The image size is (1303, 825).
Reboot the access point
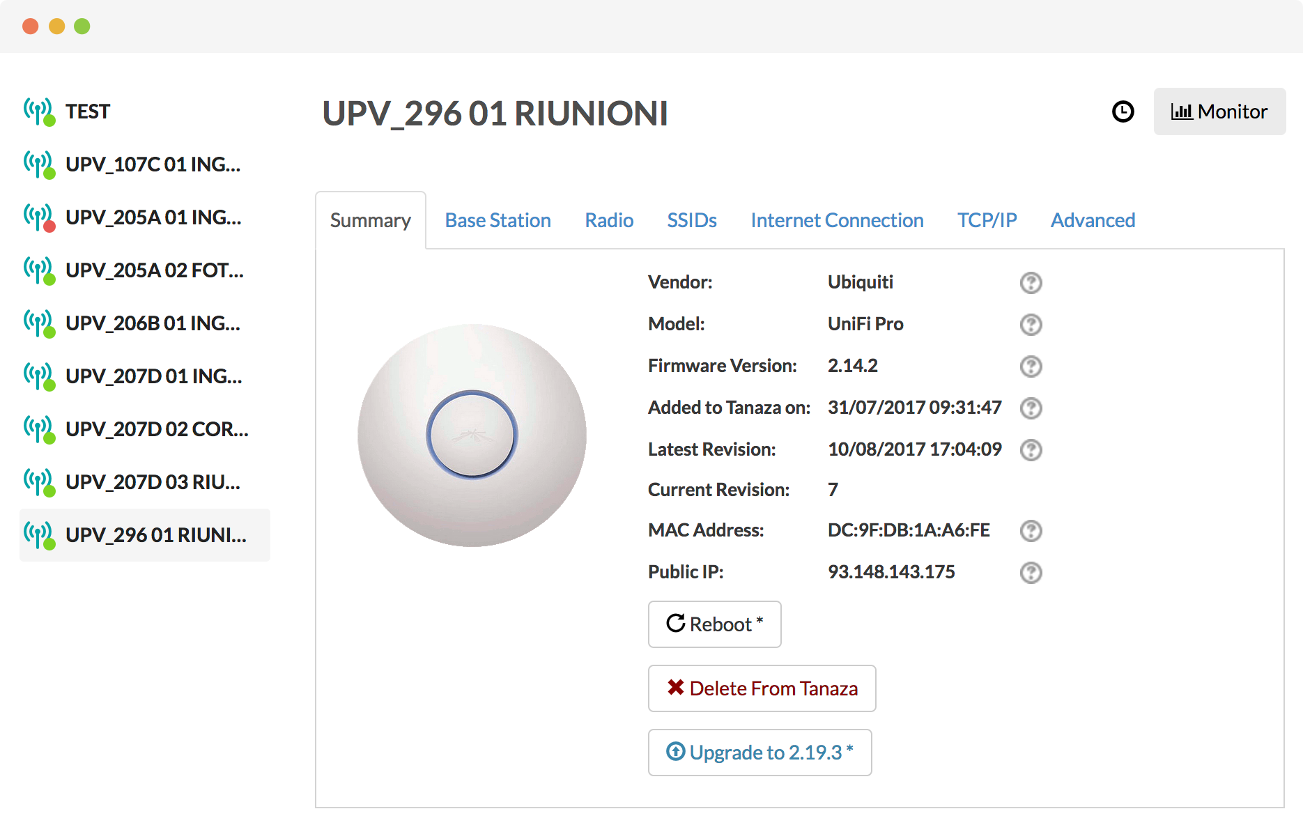714,624
